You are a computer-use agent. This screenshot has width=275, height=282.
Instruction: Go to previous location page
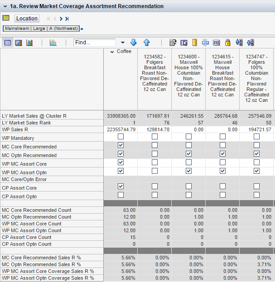[x=55, y=19]
